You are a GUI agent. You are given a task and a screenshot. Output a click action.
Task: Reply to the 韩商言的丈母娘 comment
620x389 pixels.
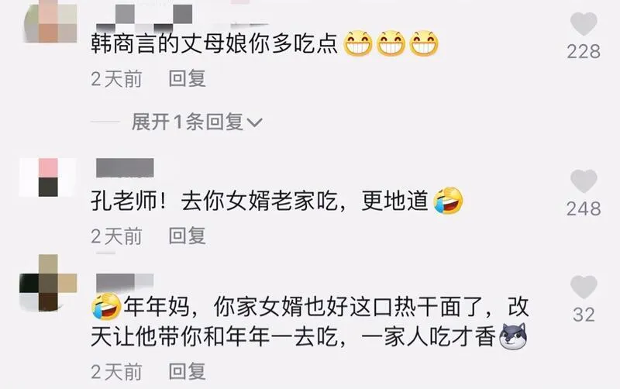187,78
